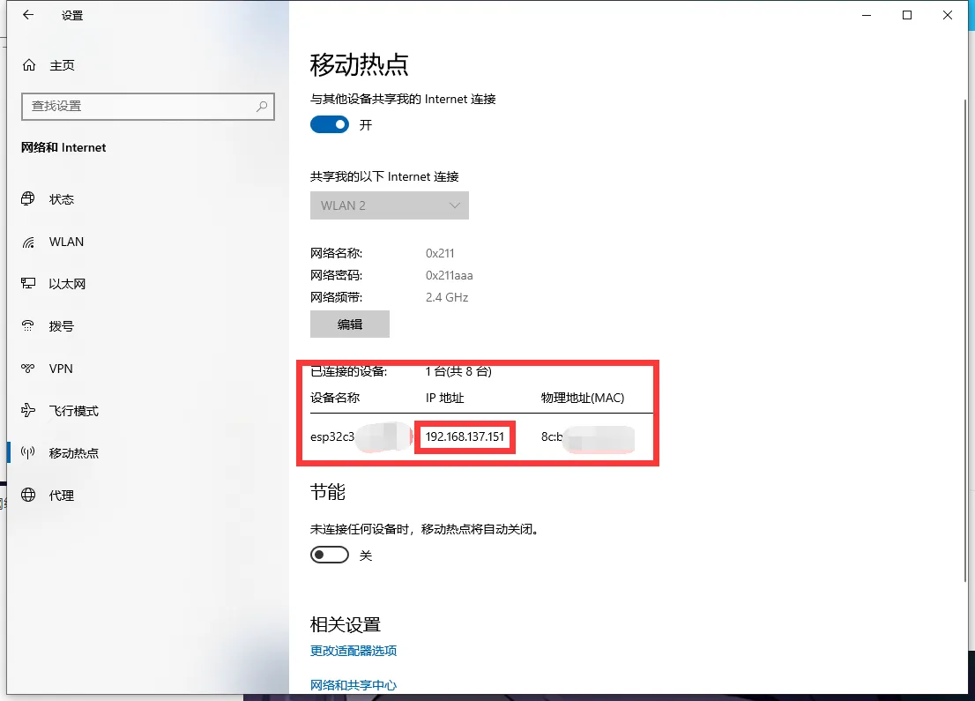Expand the WLAN 2 connection dropdown
The image size is (975, 701).
389,205
